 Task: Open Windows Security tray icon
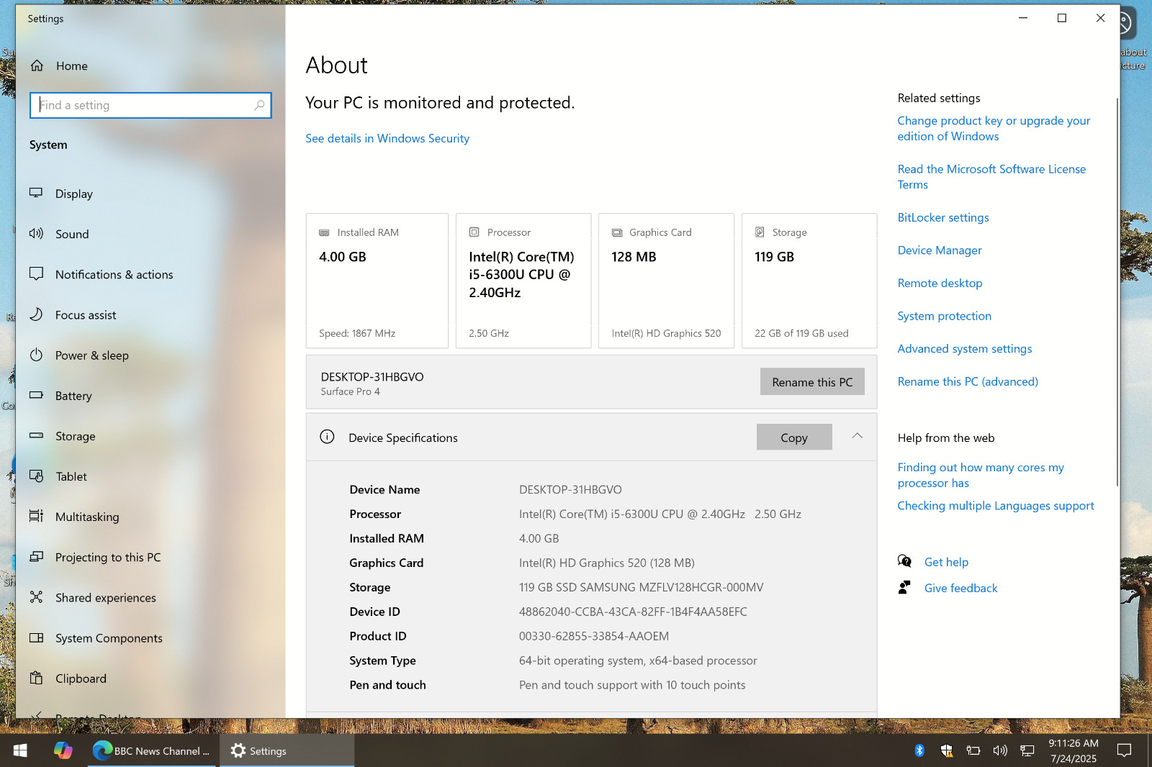(x=947, y=750)
